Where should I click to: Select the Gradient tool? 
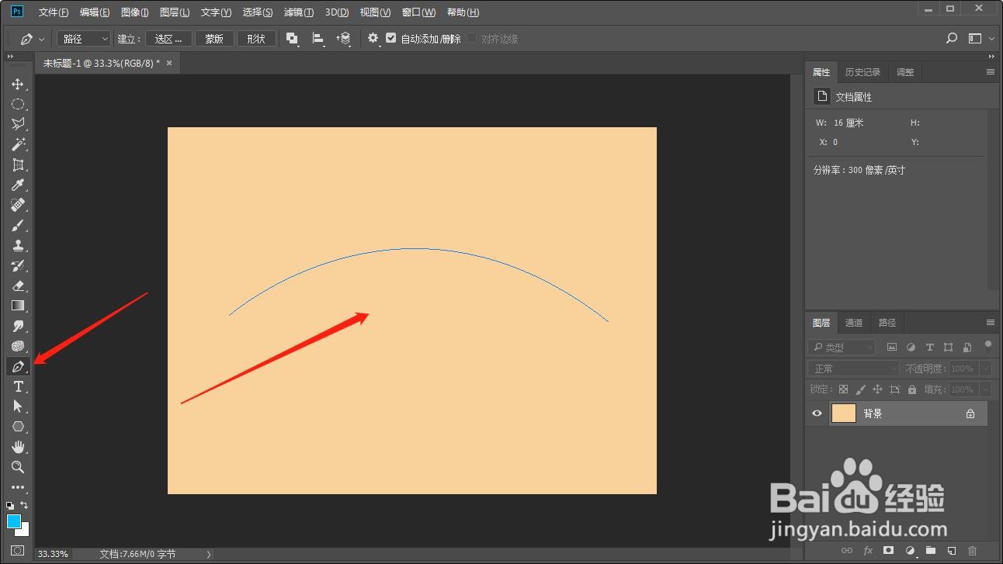18,306
